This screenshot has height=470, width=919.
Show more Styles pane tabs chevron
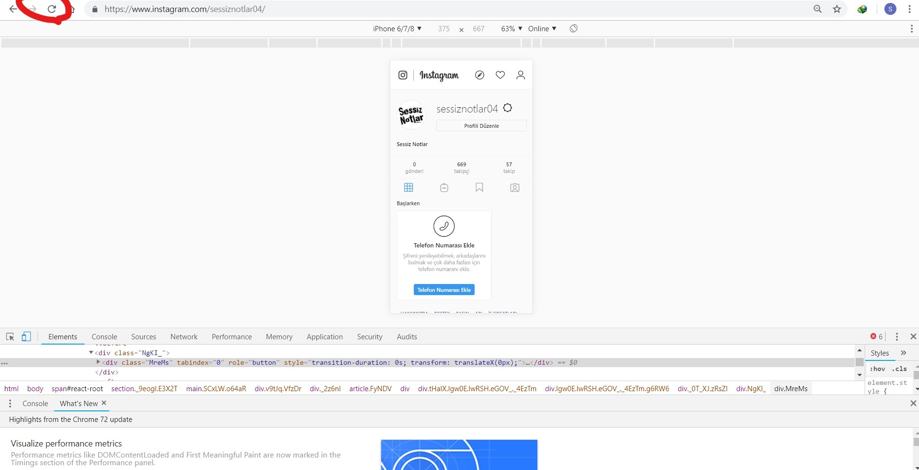904,353
